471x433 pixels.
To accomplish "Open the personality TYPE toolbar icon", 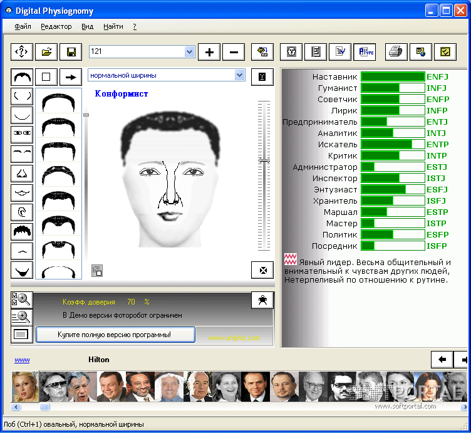I will 365,52.
